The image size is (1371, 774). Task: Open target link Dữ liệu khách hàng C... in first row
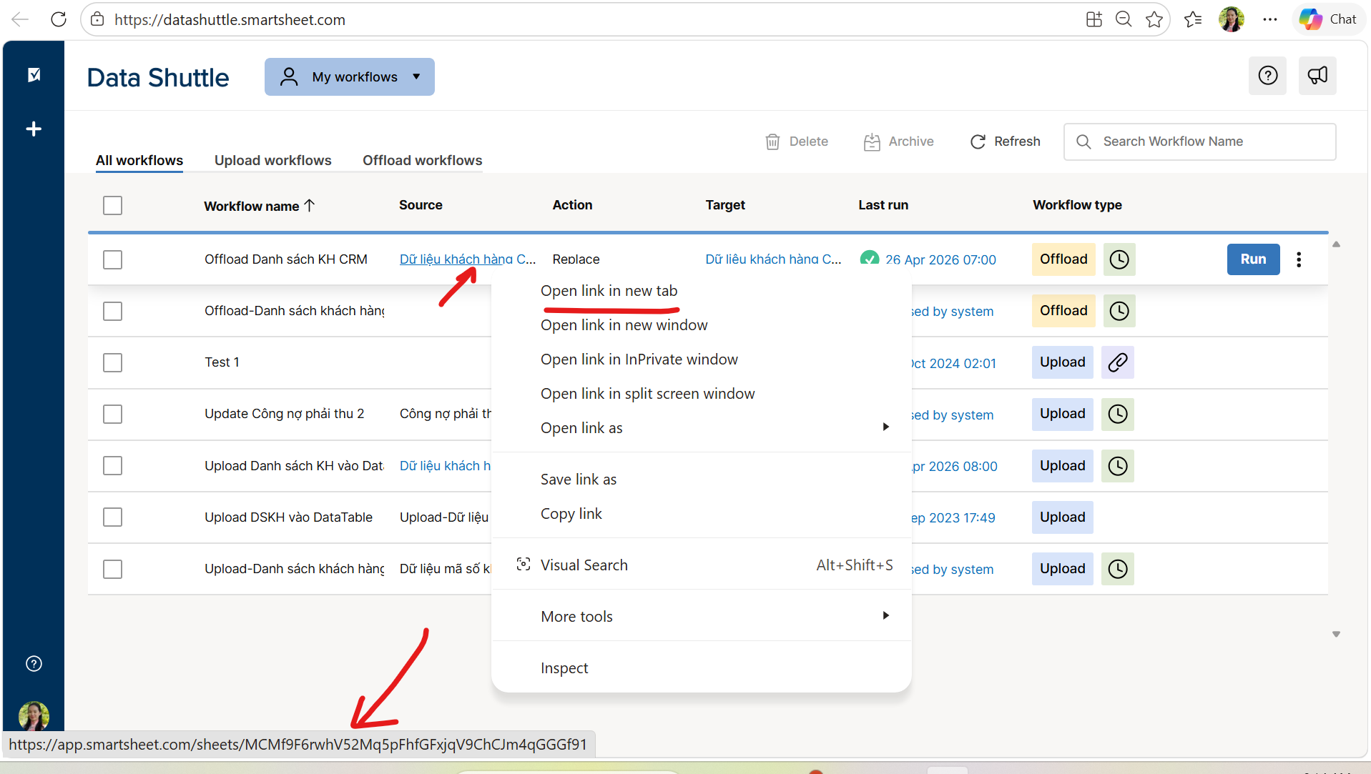click(773, 259)
